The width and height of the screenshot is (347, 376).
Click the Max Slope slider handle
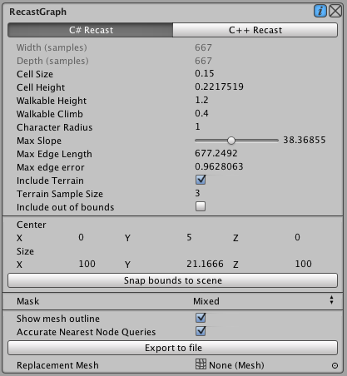click(231, 141)
